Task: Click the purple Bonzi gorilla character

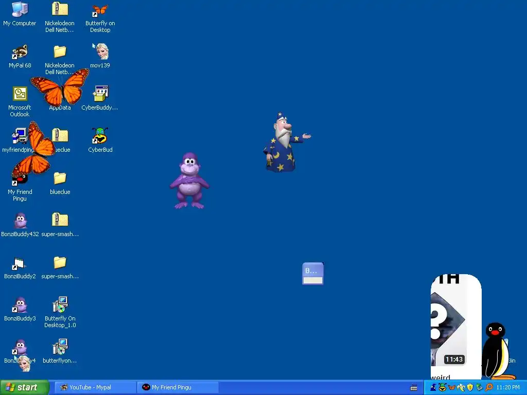Action: pos(189,181)
